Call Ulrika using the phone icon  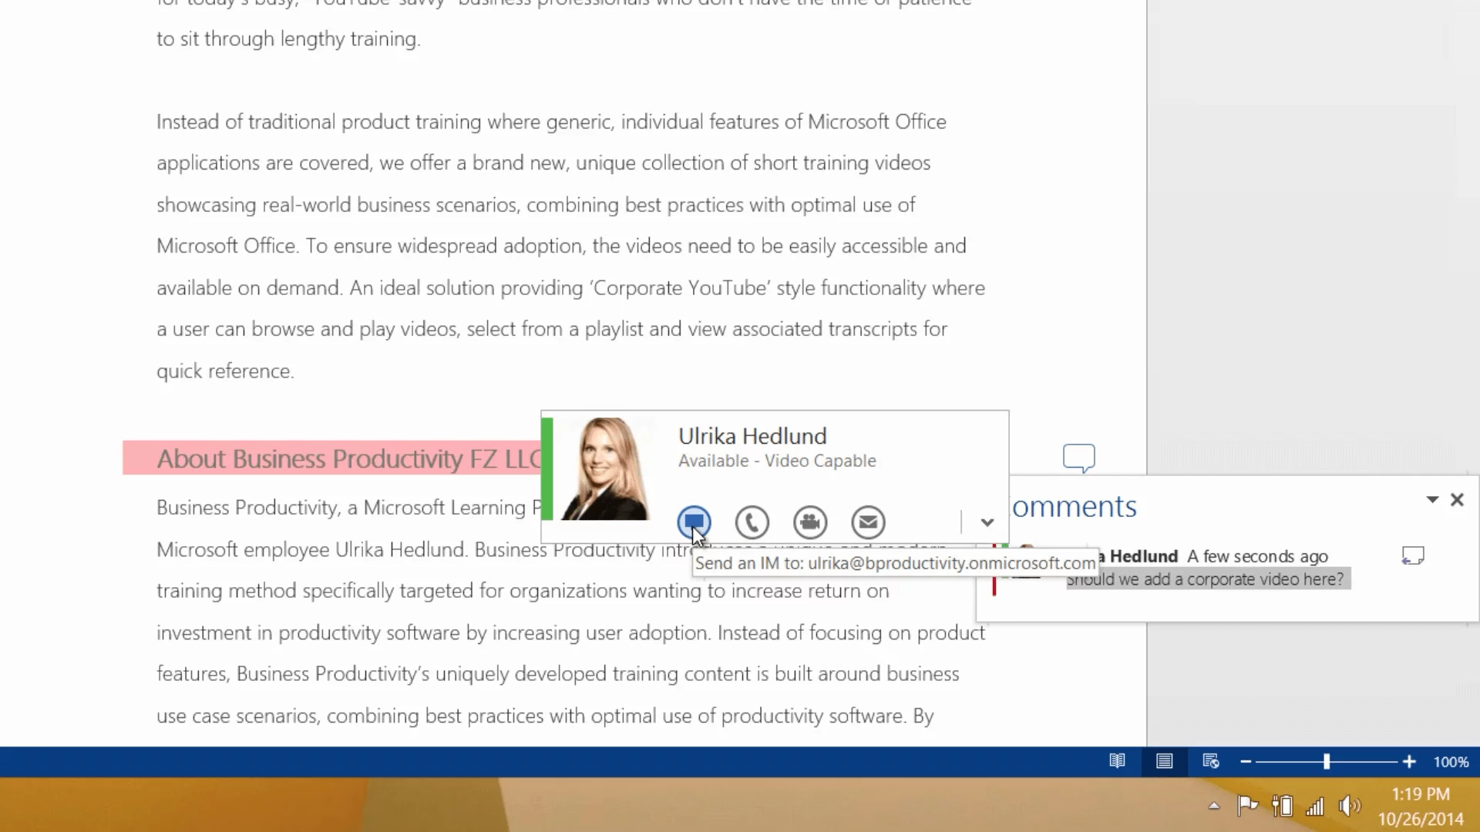[752, 522]
